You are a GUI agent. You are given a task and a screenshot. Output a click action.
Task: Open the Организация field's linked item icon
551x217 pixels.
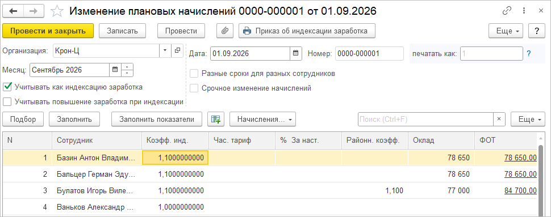click(x=177, y=50)
